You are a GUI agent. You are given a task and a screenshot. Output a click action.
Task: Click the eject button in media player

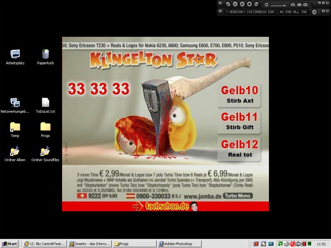[x=293, y=5]
